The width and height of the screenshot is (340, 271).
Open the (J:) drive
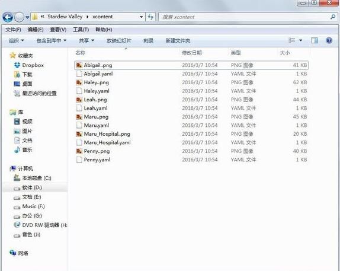pos(31,234)
